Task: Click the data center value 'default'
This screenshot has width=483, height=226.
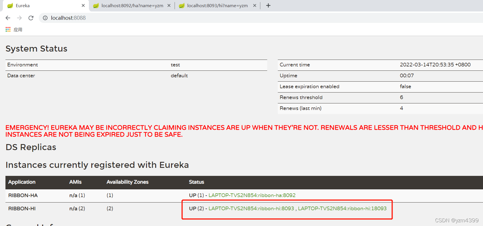Action: pyautogui.click(x=179, y=76)
